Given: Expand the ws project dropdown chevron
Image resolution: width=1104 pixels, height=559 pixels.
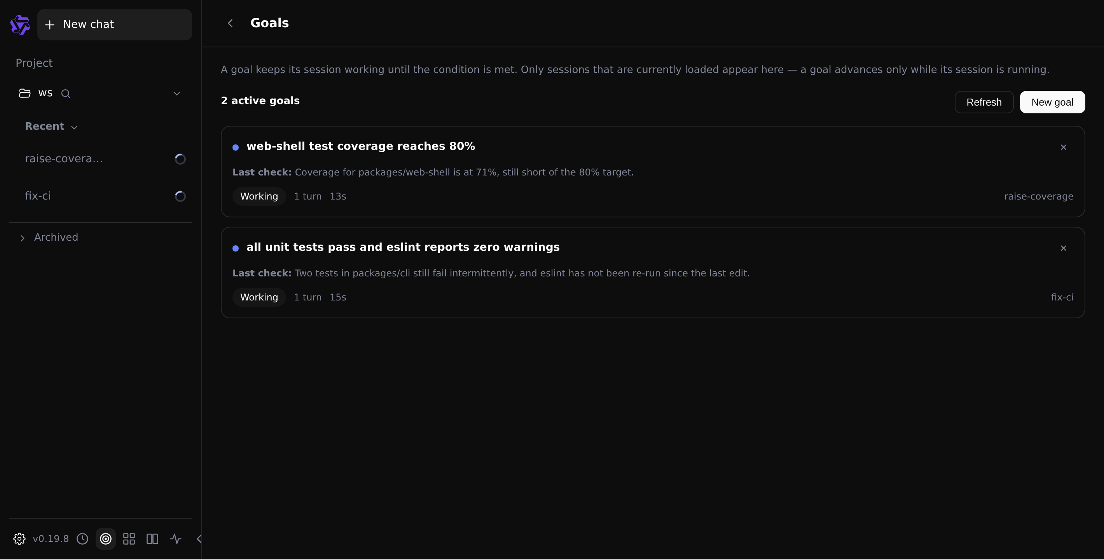Looking at the screenshot, I should [176, 93].
